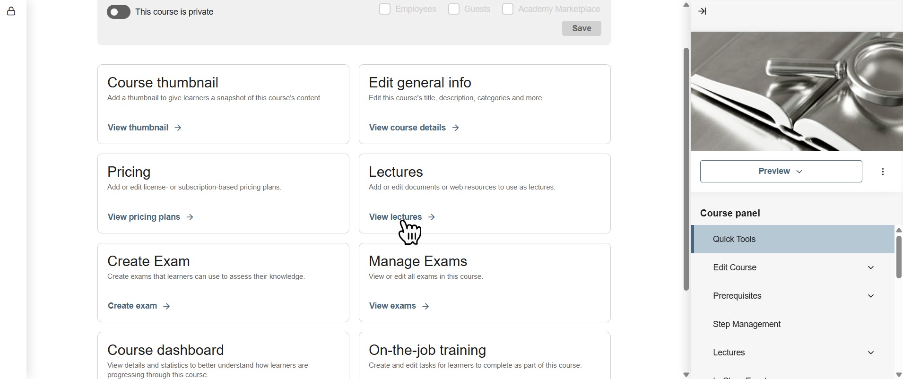Click the View lectures arrow icon
Image resolution: width=903 pixels, height=379 pixels.
[431, 217]
